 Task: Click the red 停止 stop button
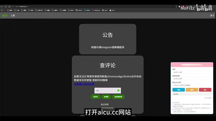pos(205,90)
